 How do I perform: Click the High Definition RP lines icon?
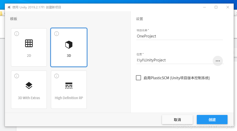click(69, 86)
